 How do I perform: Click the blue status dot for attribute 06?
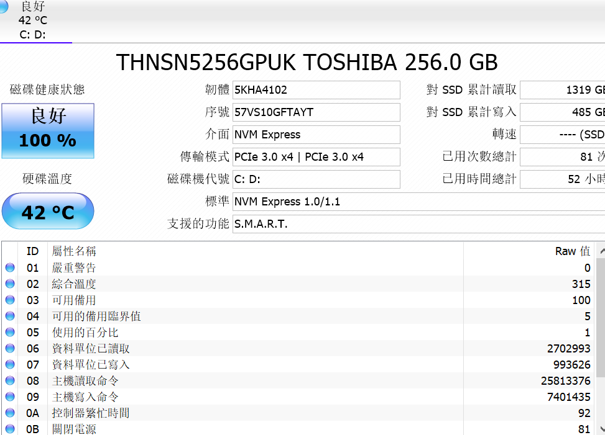(10, 348)
